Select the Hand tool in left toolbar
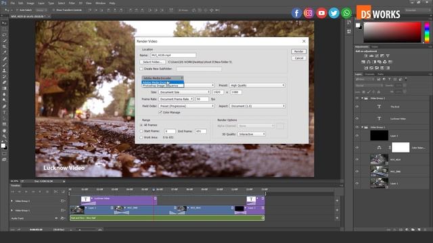The image size is (433, 243). [4, 130]
